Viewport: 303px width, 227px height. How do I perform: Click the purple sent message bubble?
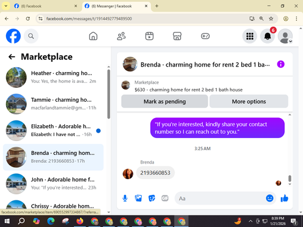click(218, 128)
